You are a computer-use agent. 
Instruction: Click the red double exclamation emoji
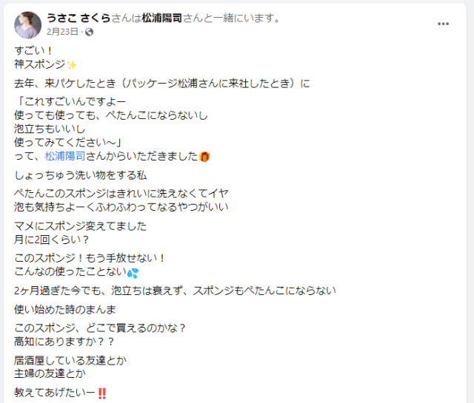102,393
